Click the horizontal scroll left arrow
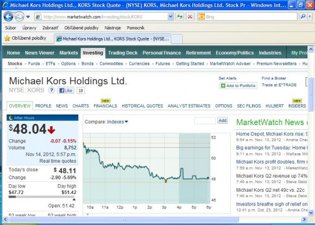315x225 pixels. tap(5, 220)
